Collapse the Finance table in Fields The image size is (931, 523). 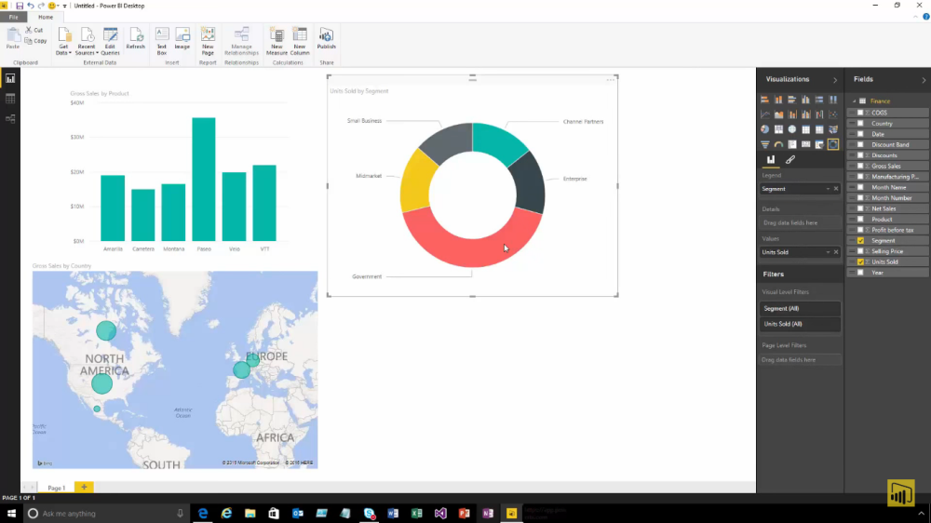[x=853, y=101]
